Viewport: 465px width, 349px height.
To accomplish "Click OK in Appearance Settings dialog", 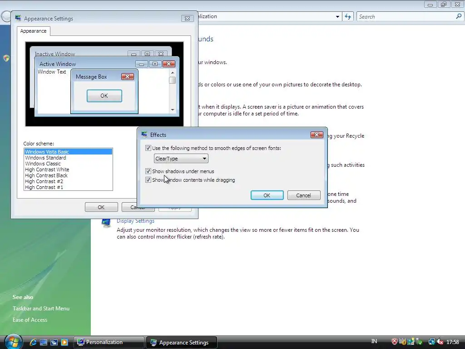I will [x=101, y=207].
